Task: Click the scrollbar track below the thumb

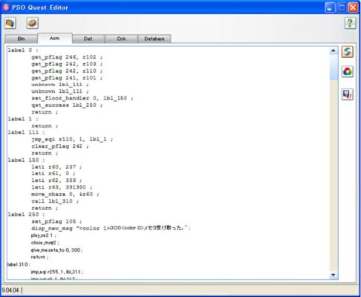Action: pos(334,175)
